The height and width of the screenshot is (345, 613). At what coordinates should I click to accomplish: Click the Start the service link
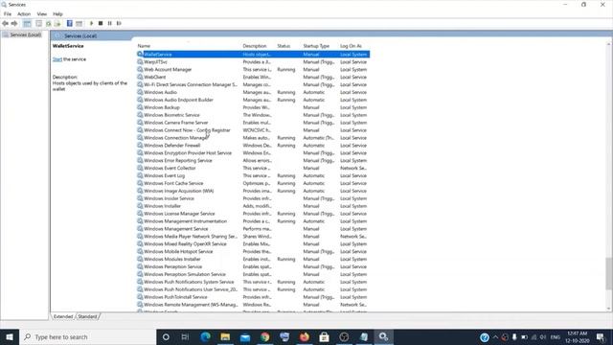57,59
